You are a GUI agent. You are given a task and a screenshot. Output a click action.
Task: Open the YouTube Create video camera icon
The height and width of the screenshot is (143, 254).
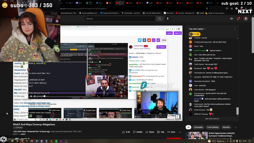pyautogui.click(x=231, y=19)
